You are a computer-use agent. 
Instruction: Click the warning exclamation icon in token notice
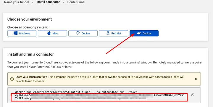(12, 79)
